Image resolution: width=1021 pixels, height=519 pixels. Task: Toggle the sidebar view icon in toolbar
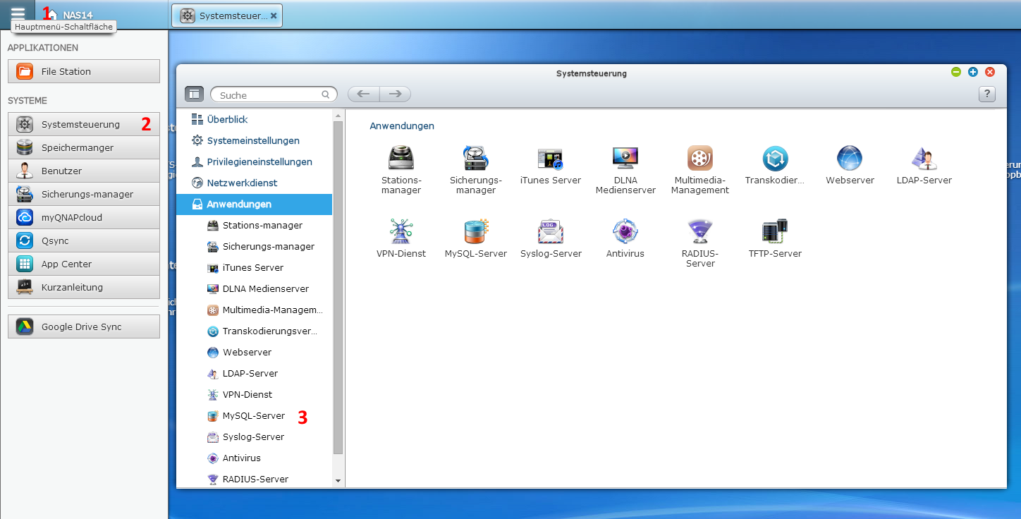(x=194, y=94)
